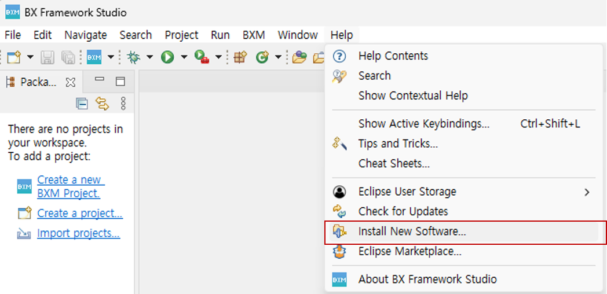The image size is (607, 294).
Task: Click the icon beside Import projects
Action: pyautogui.click(x=24, y=234)
